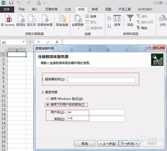This screenshot has height=151, width=167.
Task: Open the wizard dialog help button
Action: (149, 47)
